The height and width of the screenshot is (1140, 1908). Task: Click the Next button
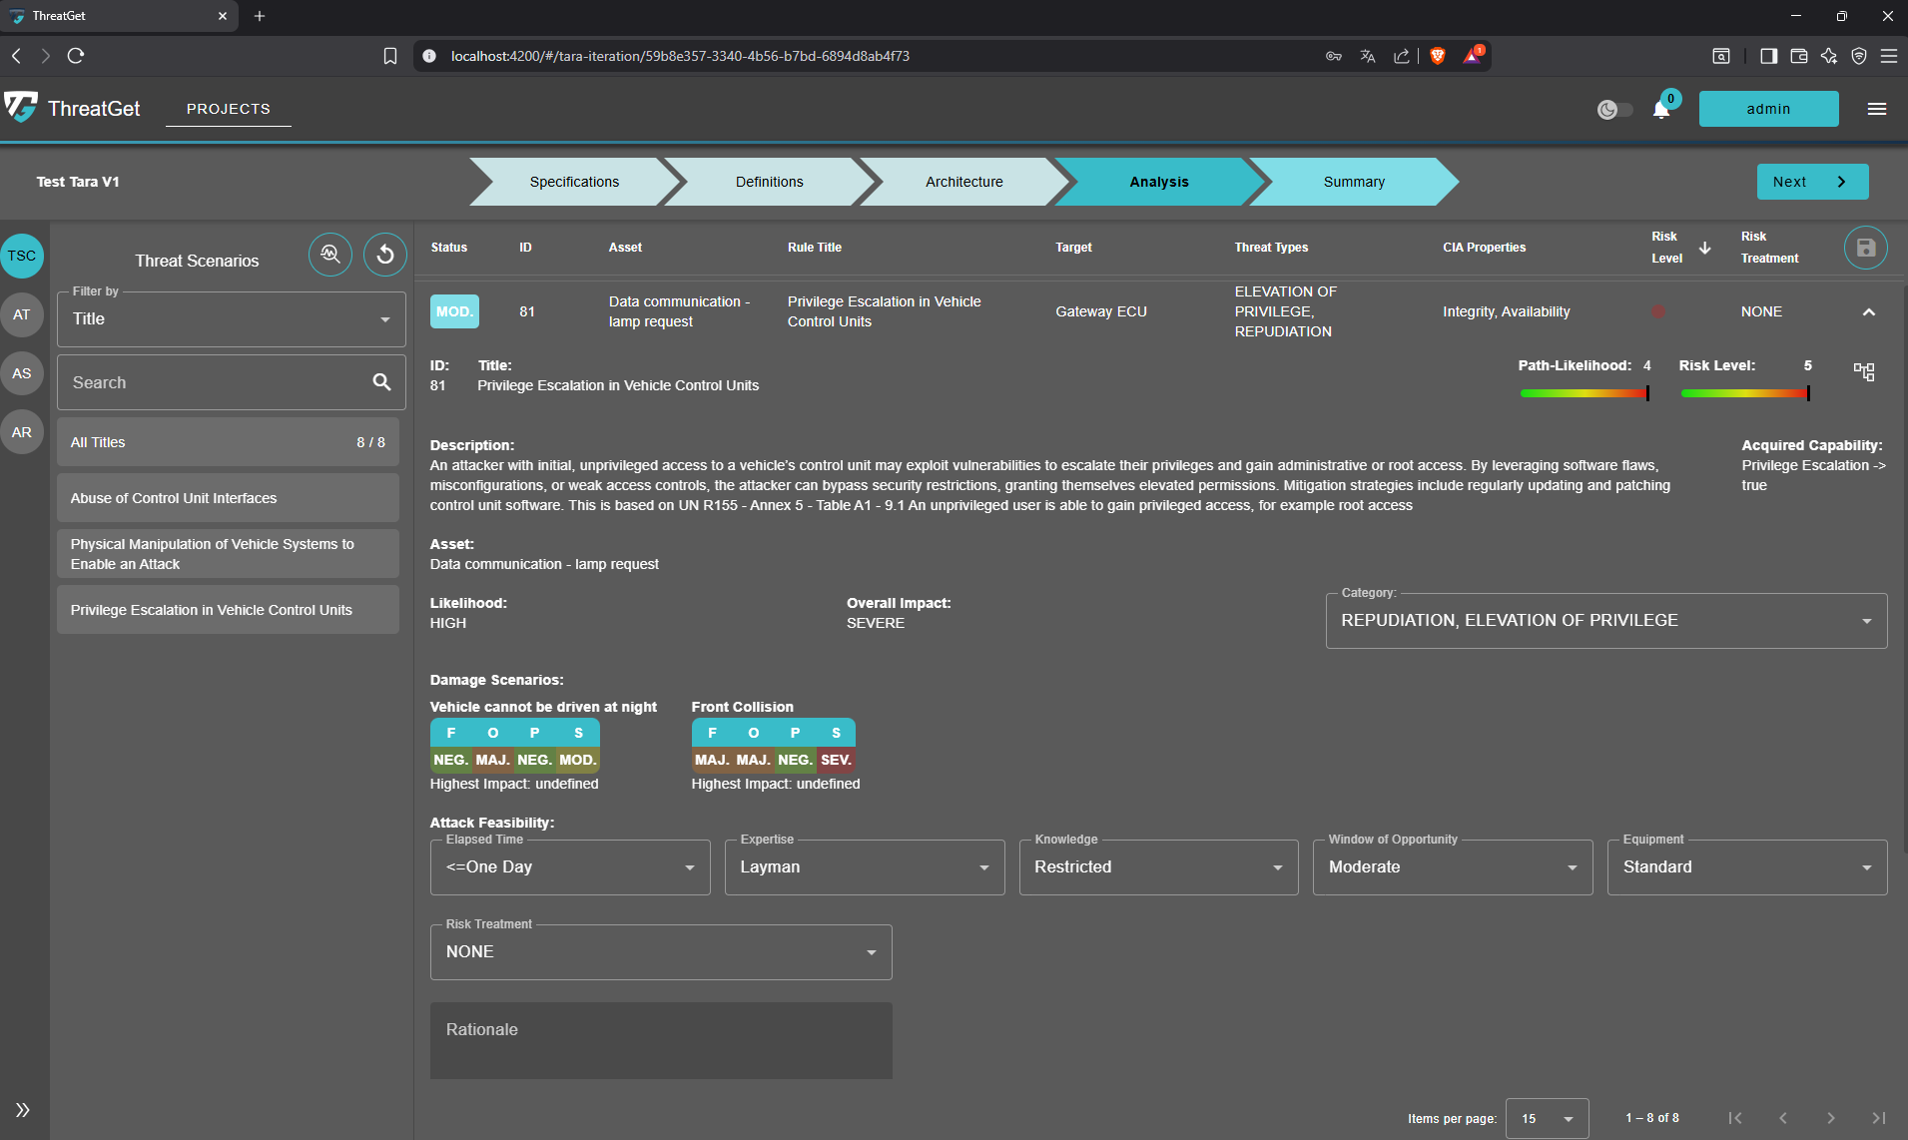pyautogui.click(x=1811, y=182)
